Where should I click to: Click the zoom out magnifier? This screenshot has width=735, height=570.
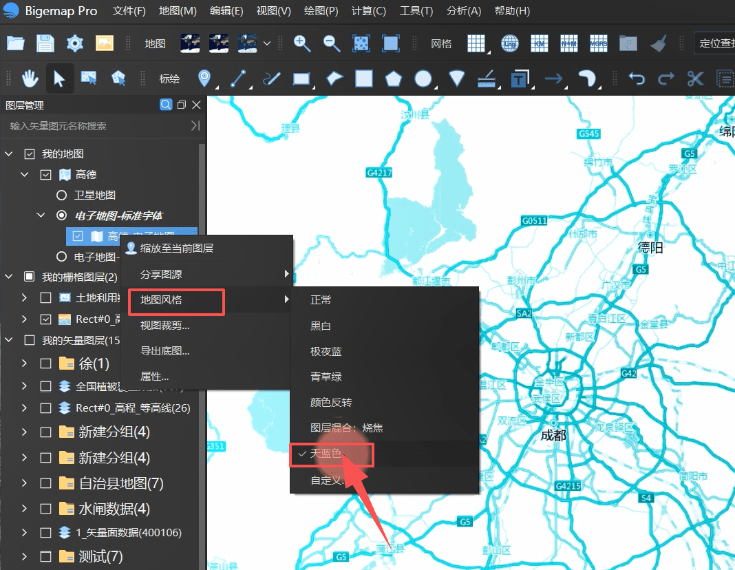(332, 43)
